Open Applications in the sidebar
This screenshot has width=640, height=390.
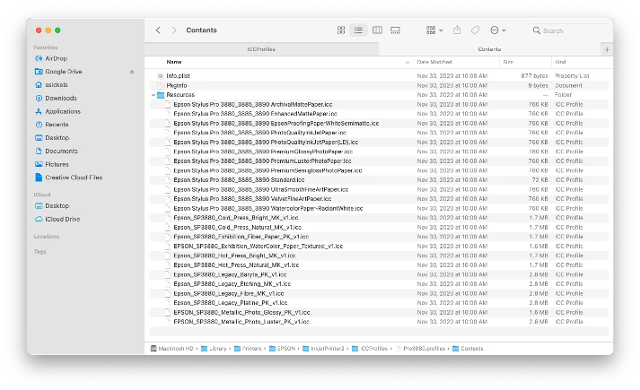tap(63, 111)
